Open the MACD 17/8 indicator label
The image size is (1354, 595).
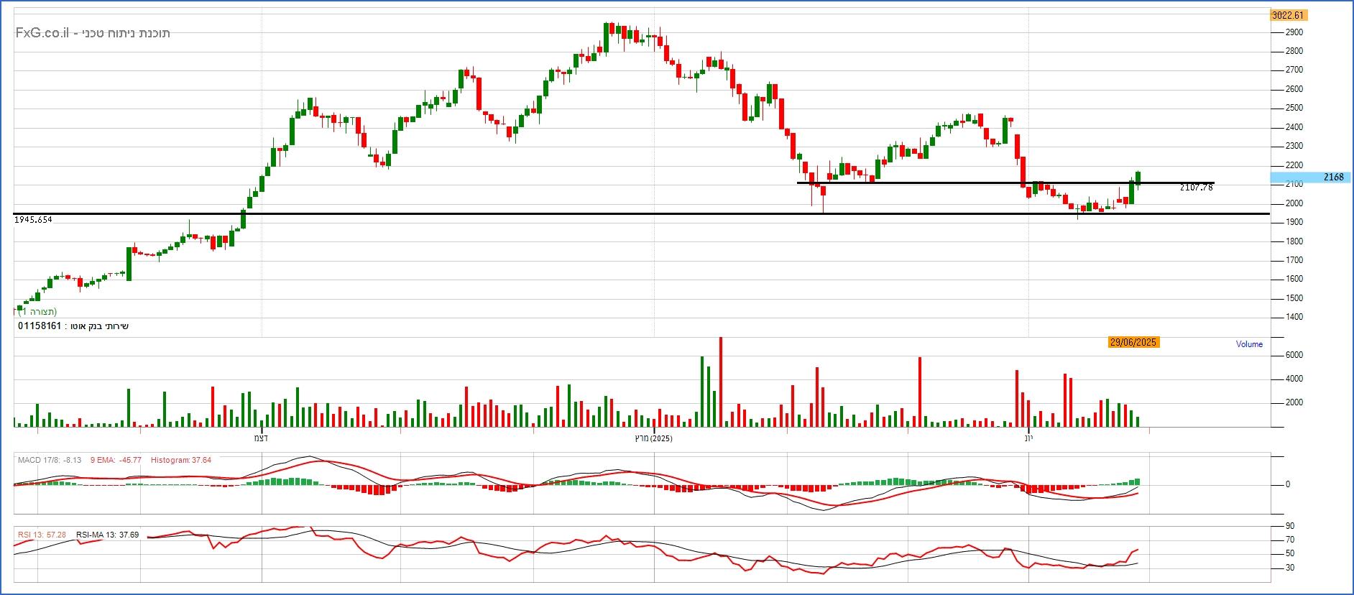pos(49,460)
